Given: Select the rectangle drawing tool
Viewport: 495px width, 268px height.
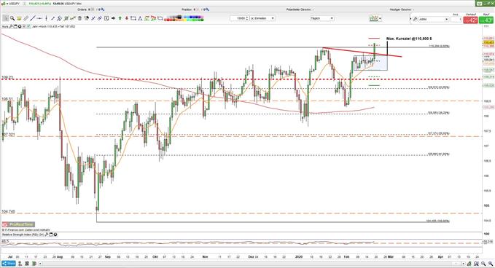Looking at the screenshot, I should pyautogui.click(x=133, y=18).
